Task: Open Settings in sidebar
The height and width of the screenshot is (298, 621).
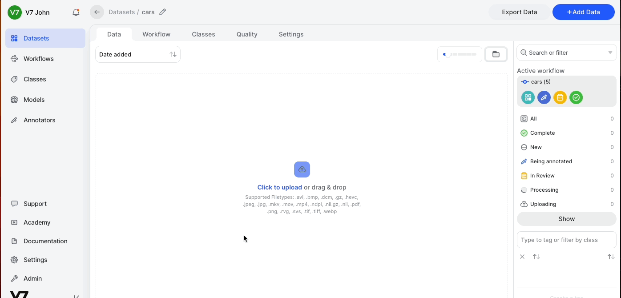Action: click(x=45, y=260)
